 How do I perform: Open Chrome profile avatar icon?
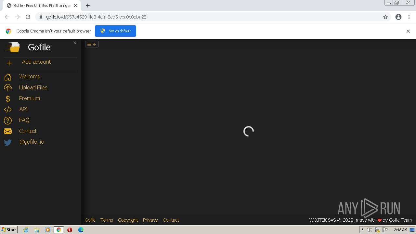pos(398,17)
